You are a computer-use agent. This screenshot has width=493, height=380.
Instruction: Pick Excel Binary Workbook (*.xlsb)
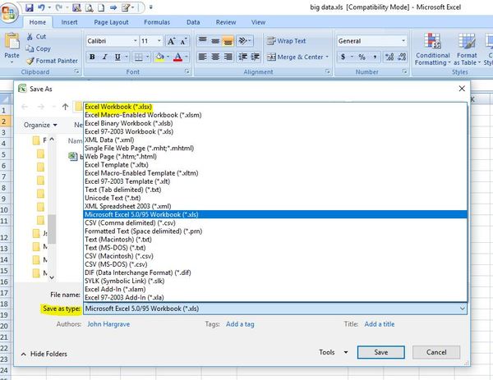275,123
